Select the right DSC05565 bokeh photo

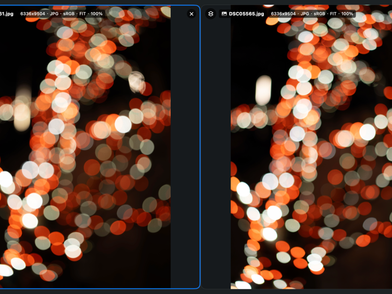[x=311, y=152]
